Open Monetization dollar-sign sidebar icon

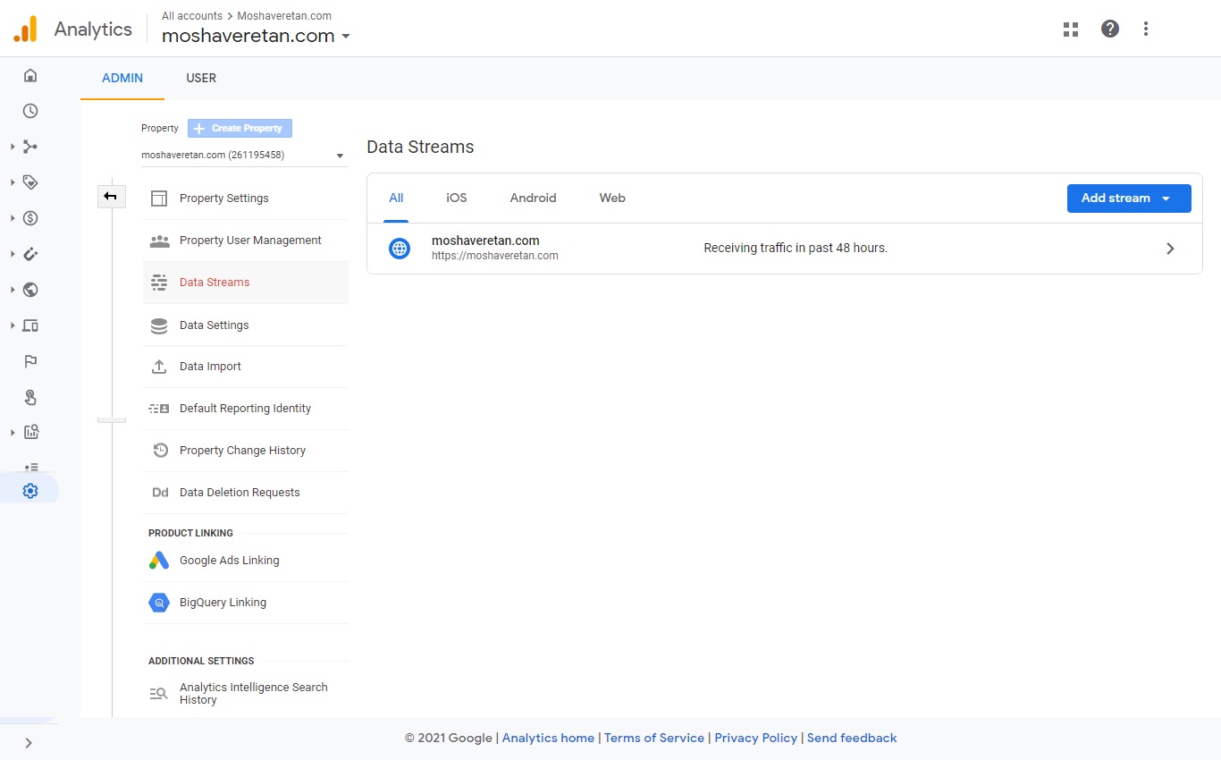30,218
